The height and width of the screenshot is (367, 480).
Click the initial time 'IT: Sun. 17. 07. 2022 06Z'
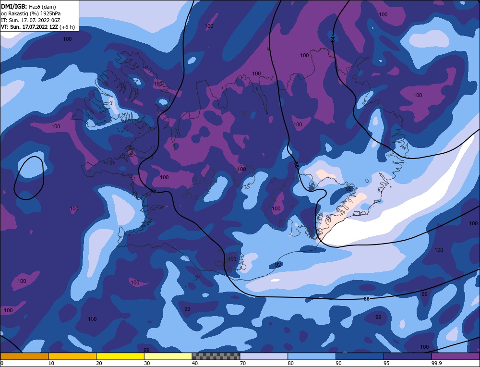[30, 20]
